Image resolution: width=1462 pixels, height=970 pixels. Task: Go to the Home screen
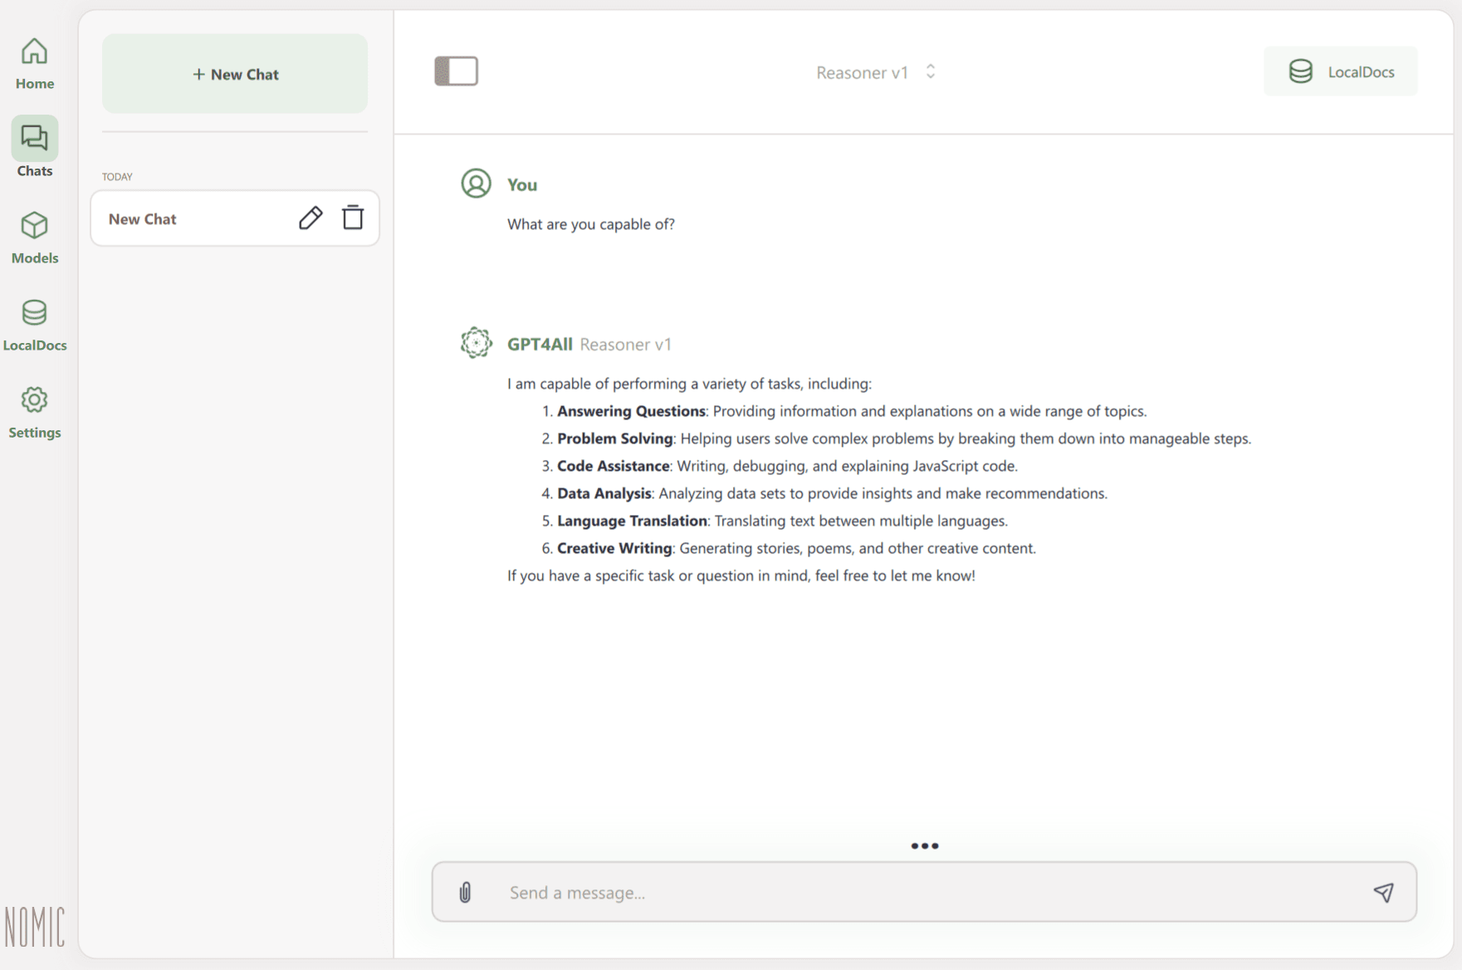[x=34, y=62]
